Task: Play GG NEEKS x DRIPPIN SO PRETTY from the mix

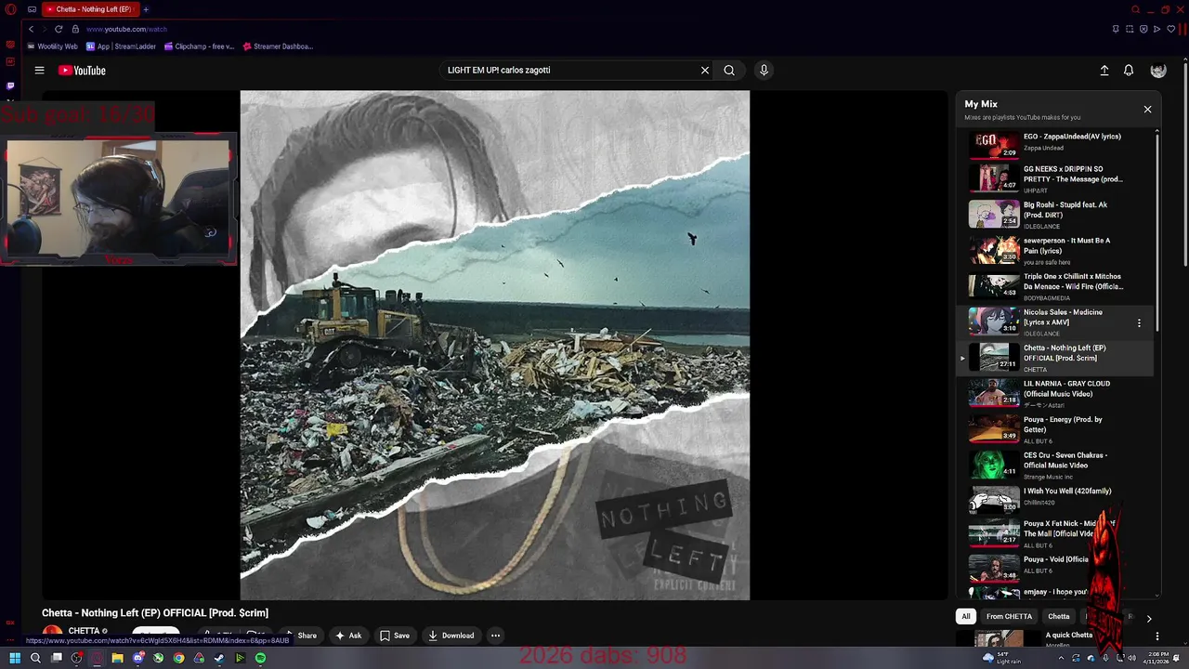Action: pyautogui.click(x=1057, y=178)
